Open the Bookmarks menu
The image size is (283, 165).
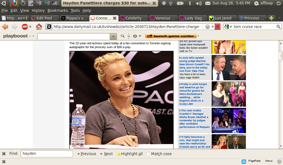pyautogui.click(x=57, y=11)
